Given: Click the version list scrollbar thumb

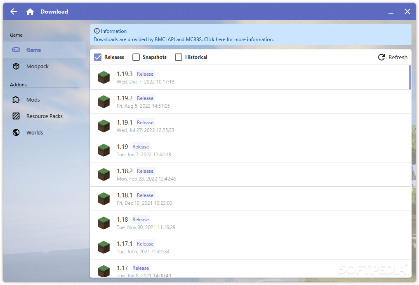Looking at the screenshot, I should pyautogui.click(x=410, y=77).
